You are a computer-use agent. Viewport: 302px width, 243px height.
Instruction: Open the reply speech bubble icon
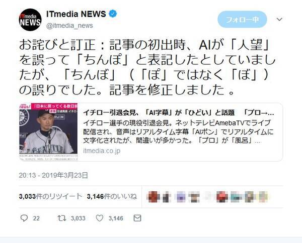pyautogui.click(x=24, y=218)
